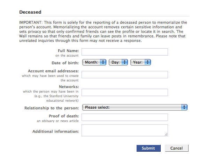214x166 pixels.
Task: Click the textarea resize grip handle
Action: coord(166,134)
